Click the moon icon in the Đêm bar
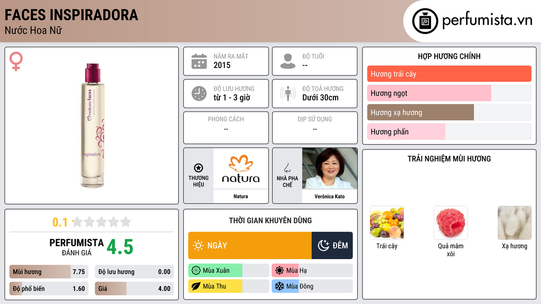541x304 pixels. tap(323, 245)
